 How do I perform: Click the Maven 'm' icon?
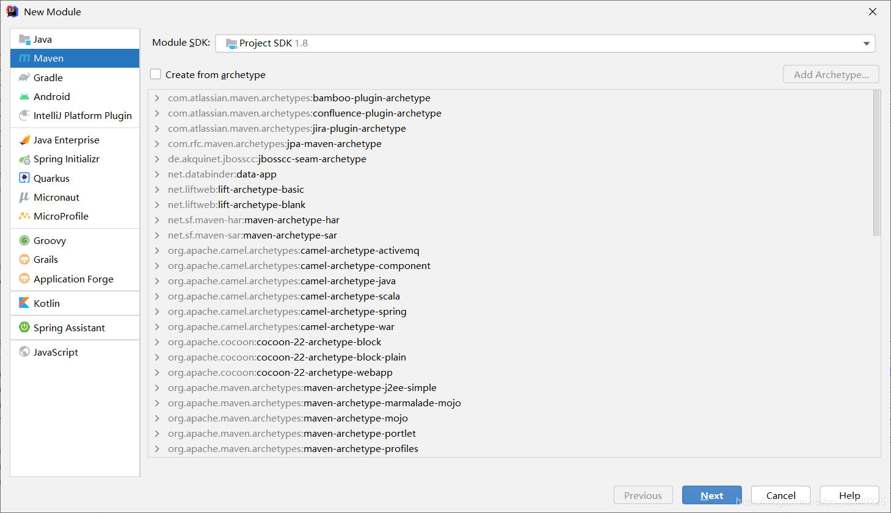tap(24, 59)
